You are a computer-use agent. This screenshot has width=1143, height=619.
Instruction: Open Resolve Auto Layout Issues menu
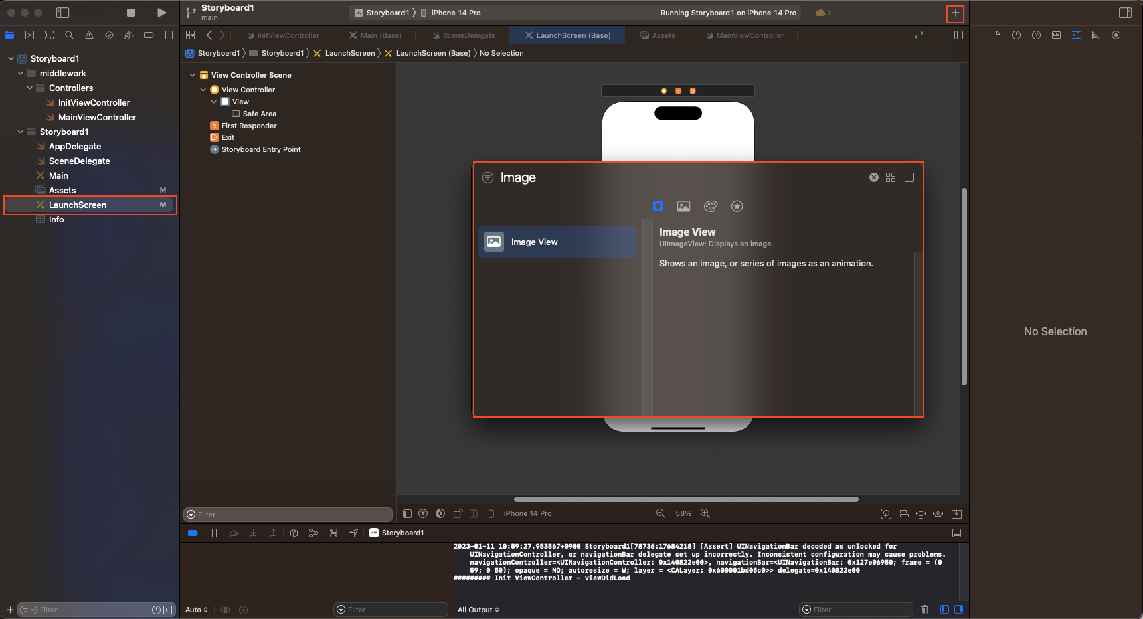pos(938,513)
